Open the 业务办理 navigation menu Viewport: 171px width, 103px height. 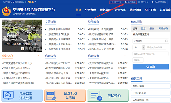91,10
